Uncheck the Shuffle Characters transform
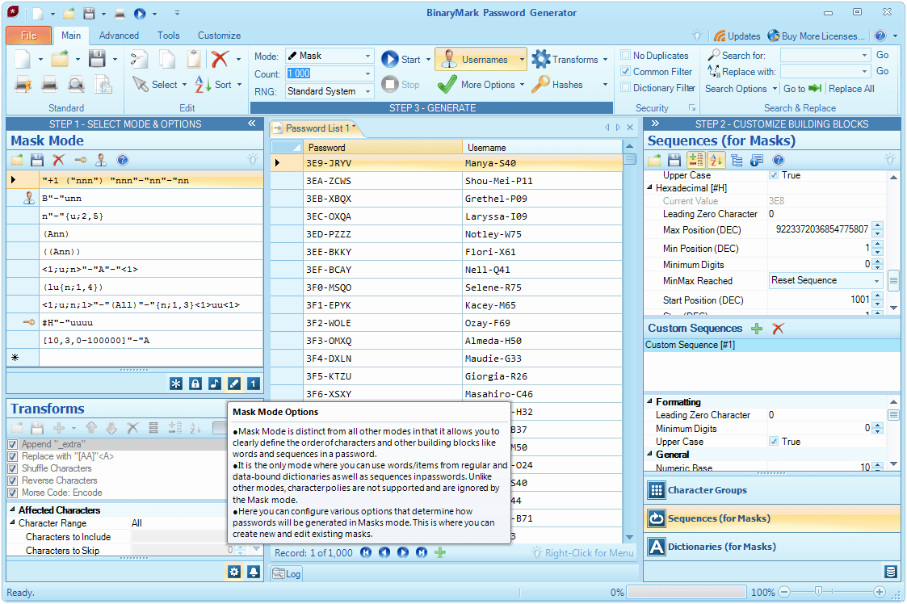Viewport: 907px width, 604px height. click(x=13, y=468)
